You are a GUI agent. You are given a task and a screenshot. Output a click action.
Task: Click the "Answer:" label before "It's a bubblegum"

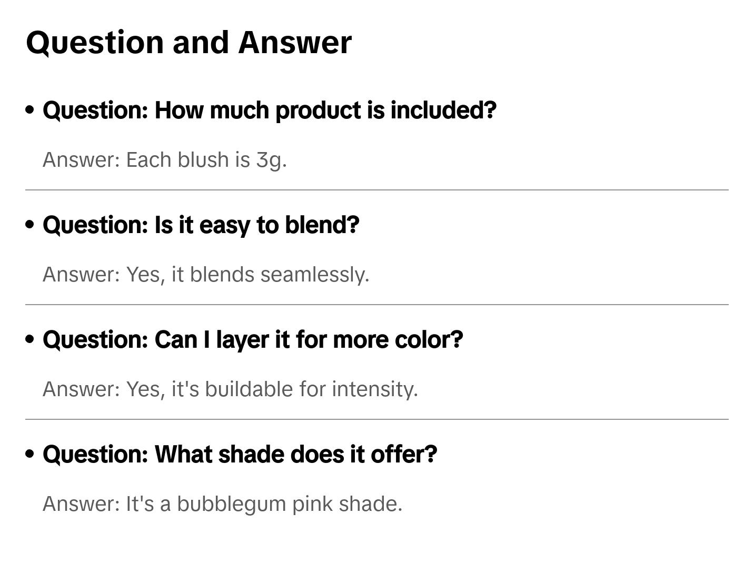click(82, 504)
